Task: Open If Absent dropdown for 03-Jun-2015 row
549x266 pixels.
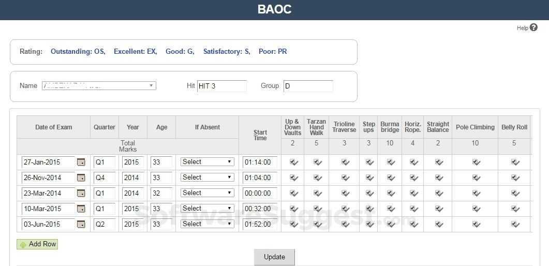Action: (207, 224)
